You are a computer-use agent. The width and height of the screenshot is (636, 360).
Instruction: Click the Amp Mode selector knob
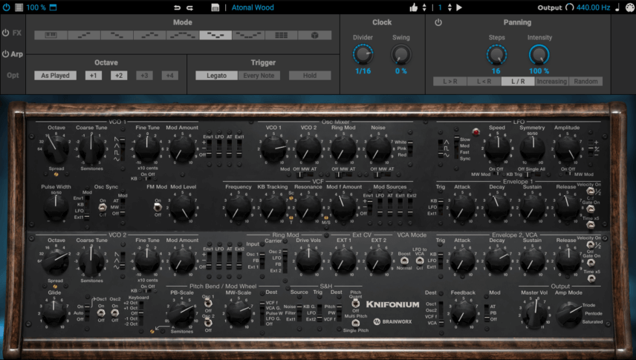pyautogui.click(x=568, y=313)
